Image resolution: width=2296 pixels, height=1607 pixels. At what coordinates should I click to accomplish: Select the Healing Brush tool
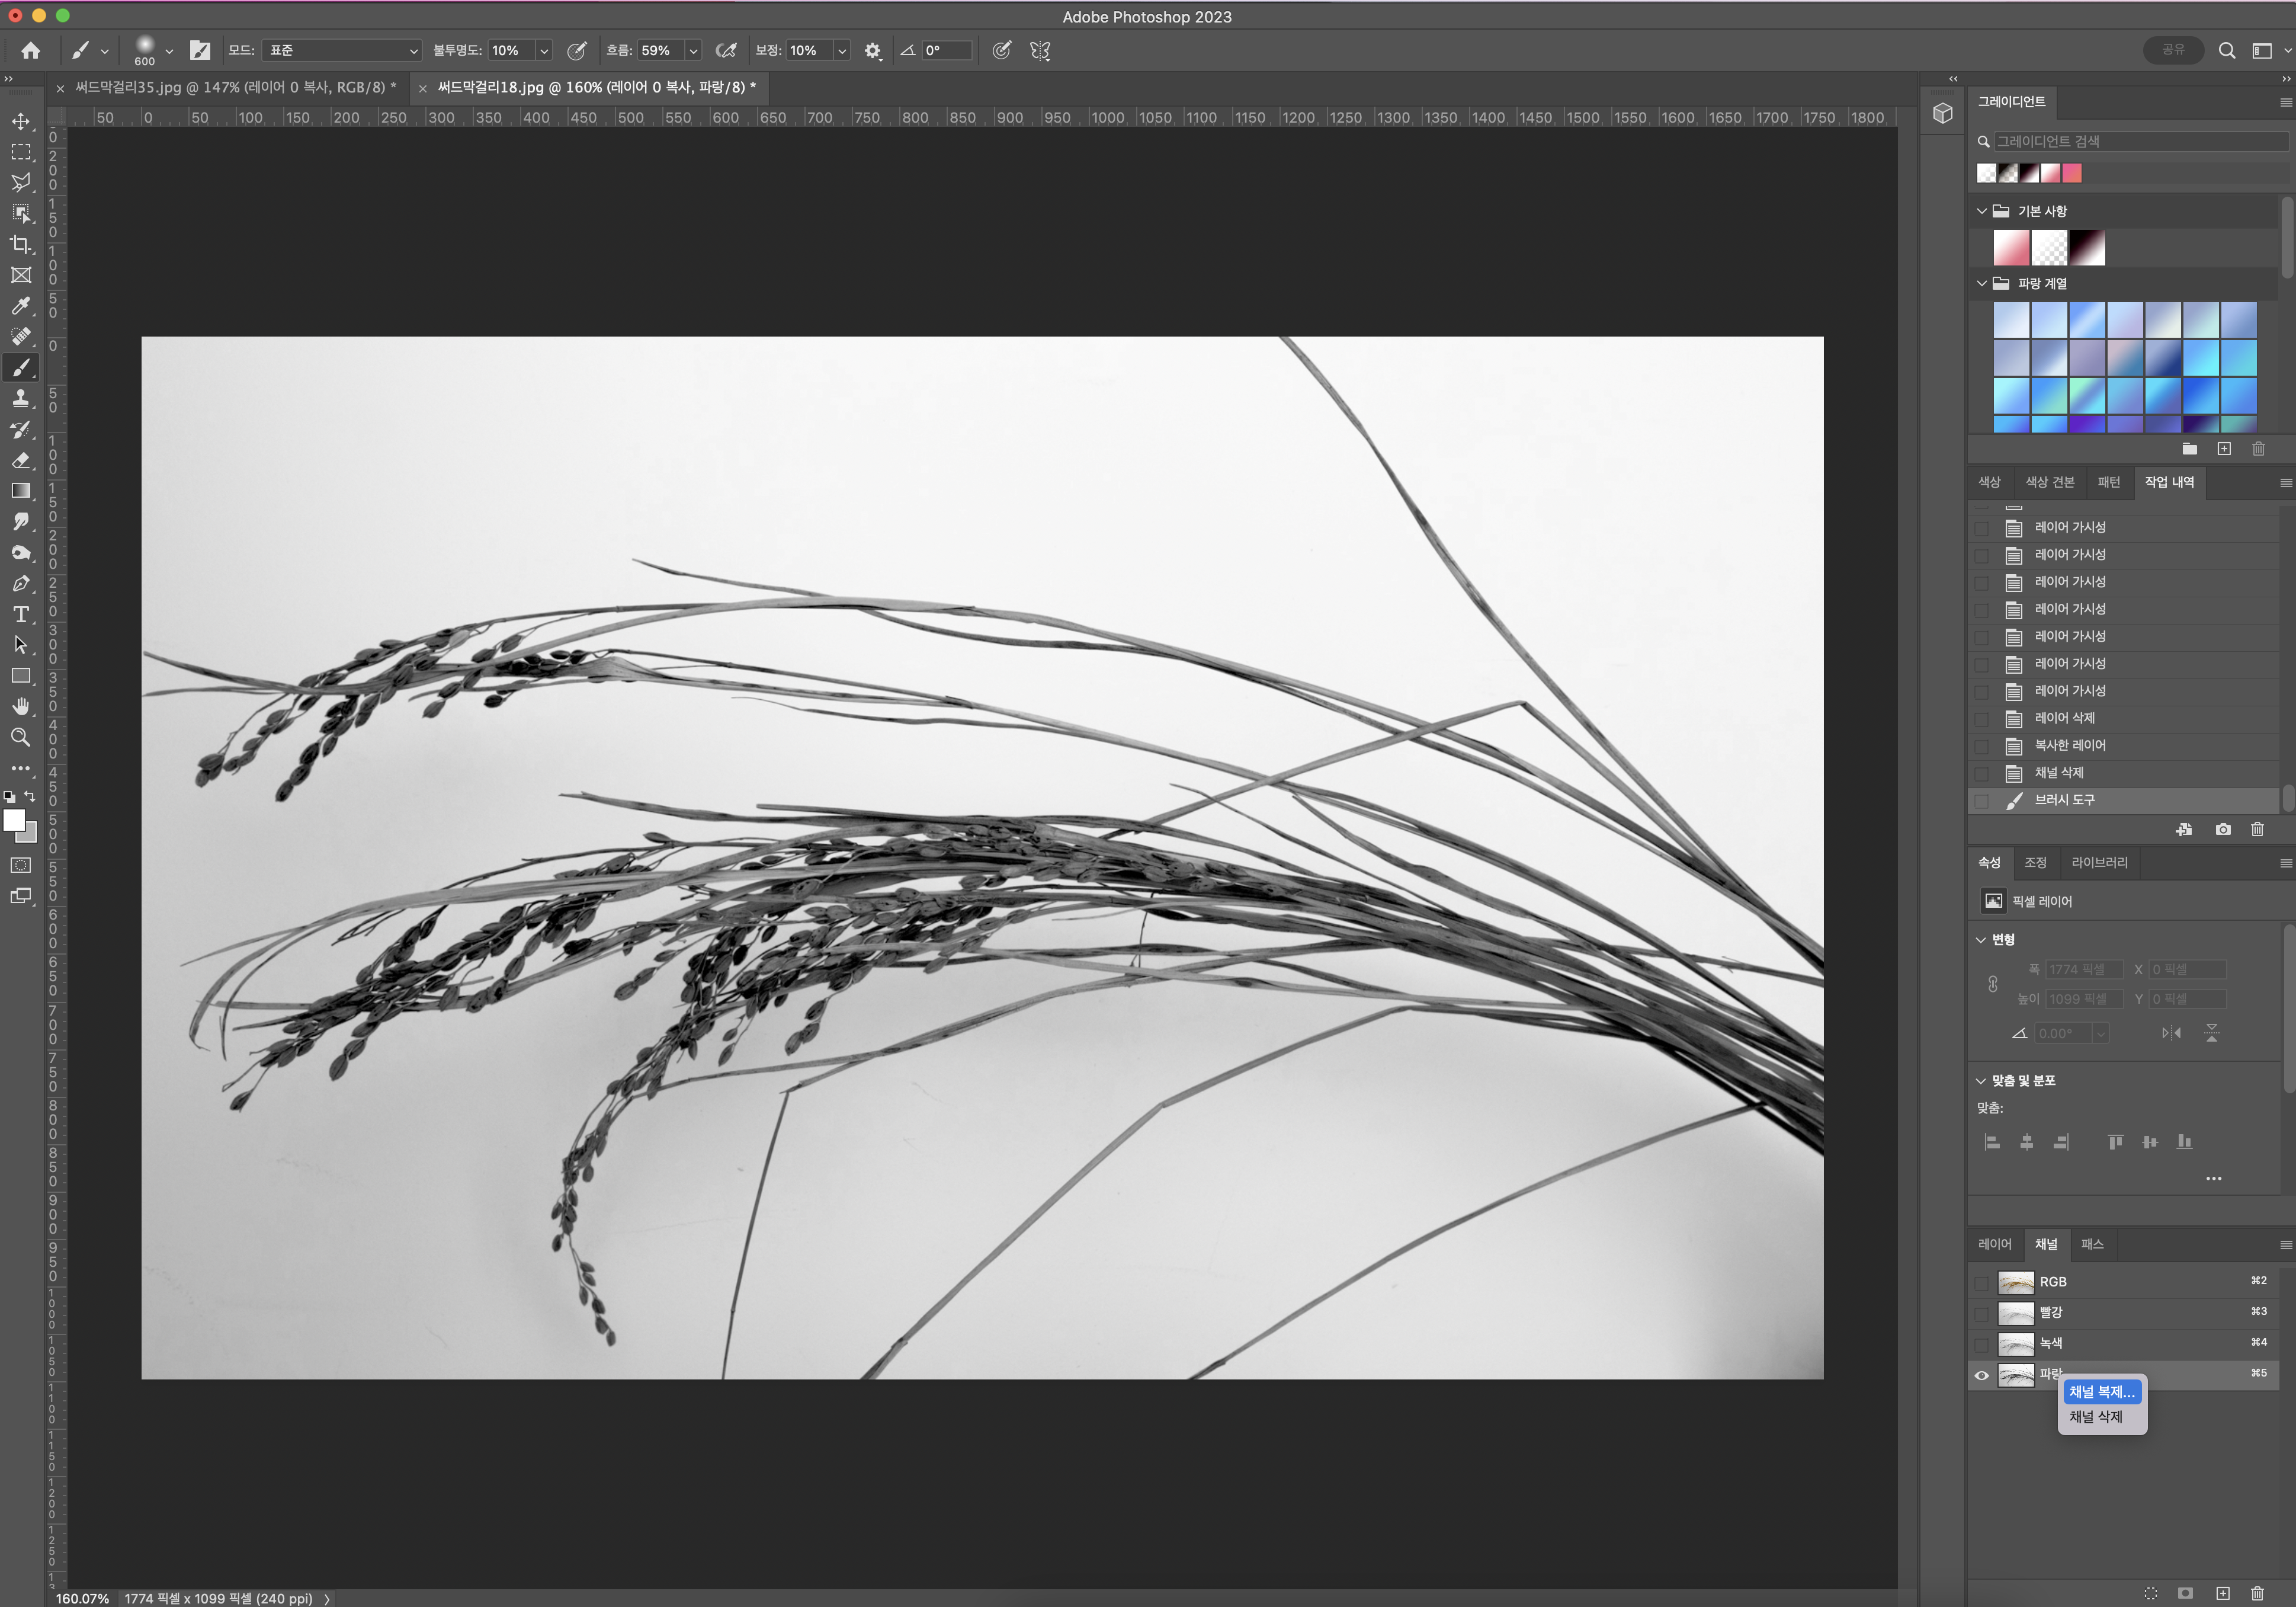coord(21,337)
